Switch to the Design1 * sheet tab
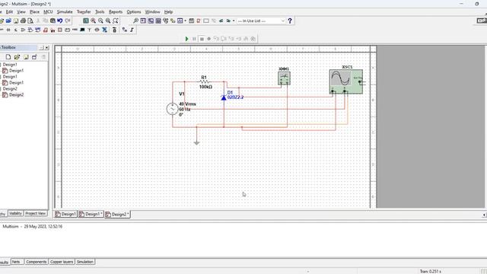The image size is (487, 274). point(91,215)
